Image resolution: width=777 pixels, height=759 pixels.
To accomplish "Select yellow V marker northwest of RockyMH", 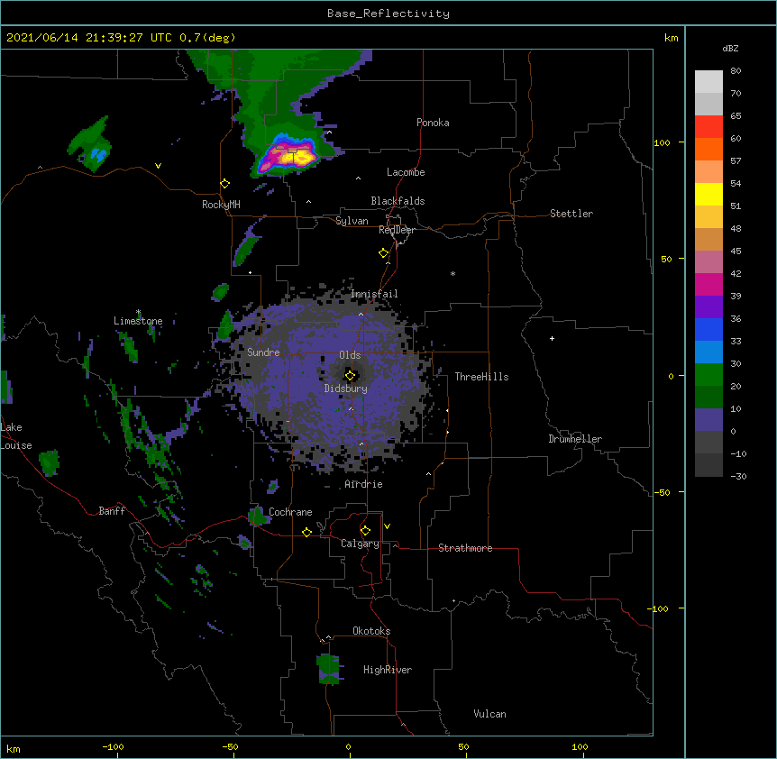I will click(x=158, y=166).
